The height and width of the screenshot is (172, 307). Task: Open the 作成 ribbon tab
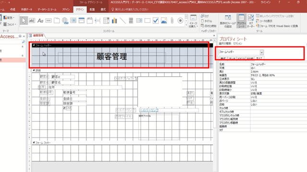pyautogui.click(x=12, y=10)
